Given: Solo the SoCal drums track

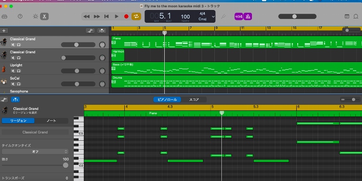Looking at the screenshot, I should tap(19, 84).
